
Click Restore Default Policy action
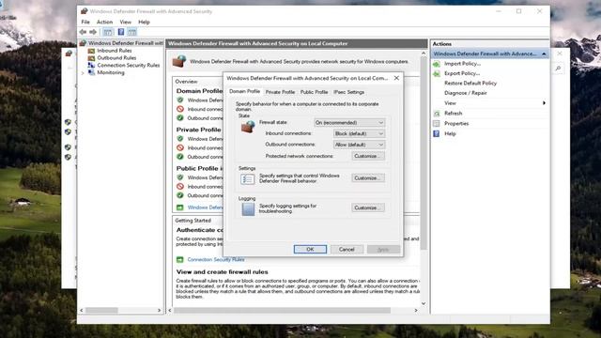tap(470, 84)
